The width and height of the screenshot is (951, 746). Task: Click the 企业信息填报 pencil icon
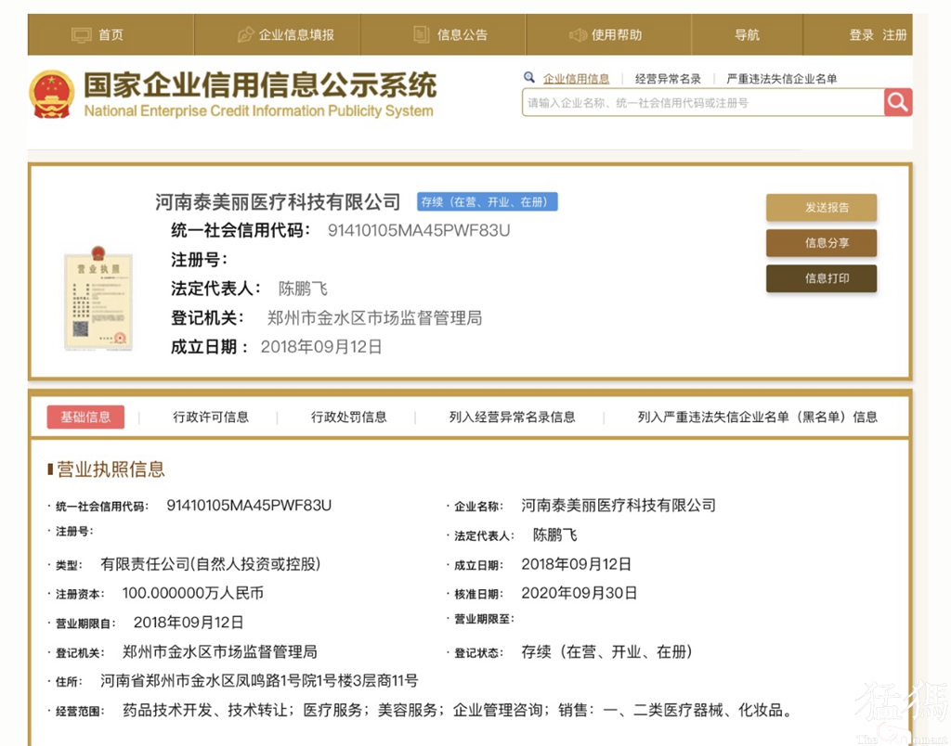click(x=244, y=33)
